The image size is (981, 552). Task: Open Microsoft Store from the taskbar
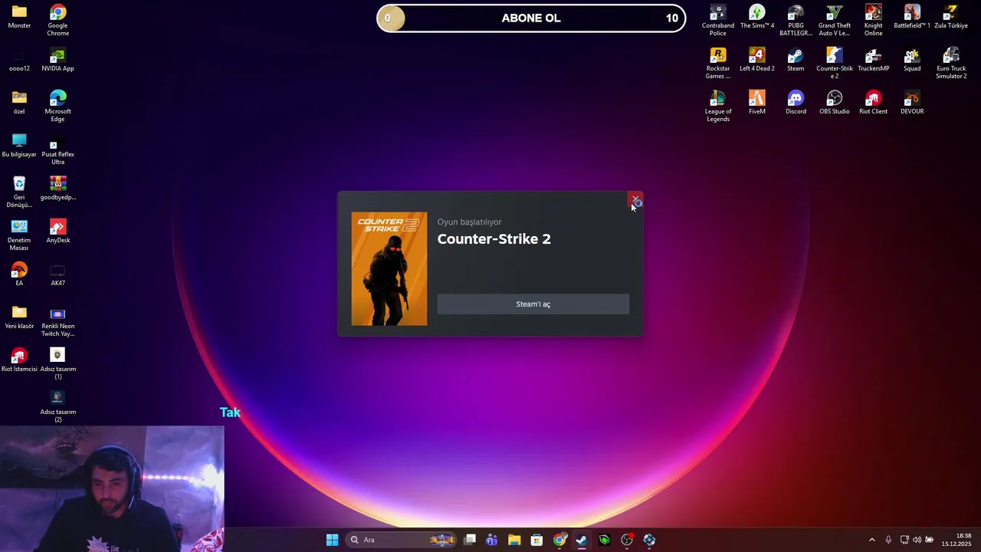click(536, 540)
